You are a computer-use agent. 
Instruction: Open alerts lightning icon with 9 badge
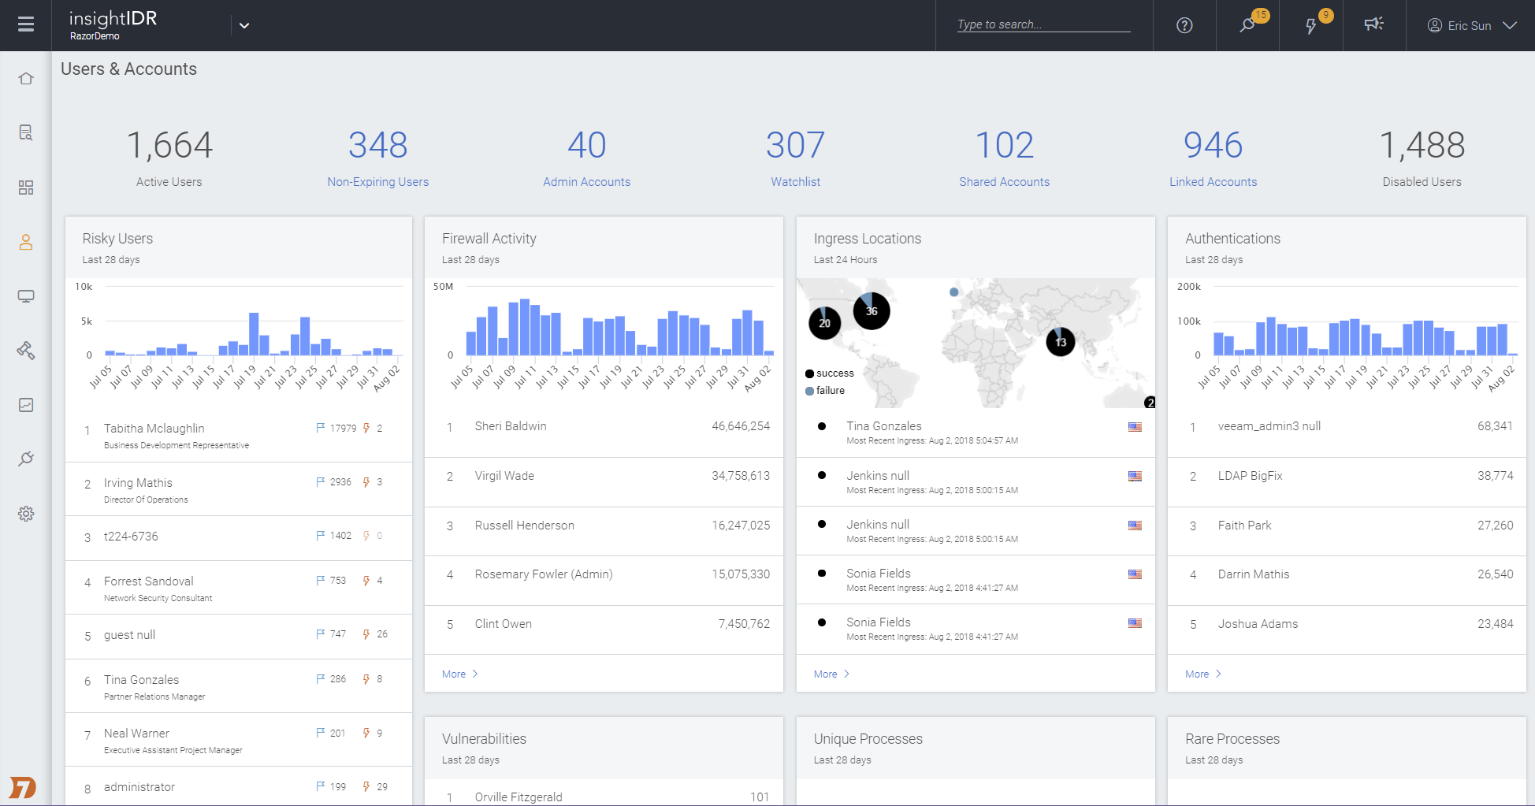tap(1310, 26)
